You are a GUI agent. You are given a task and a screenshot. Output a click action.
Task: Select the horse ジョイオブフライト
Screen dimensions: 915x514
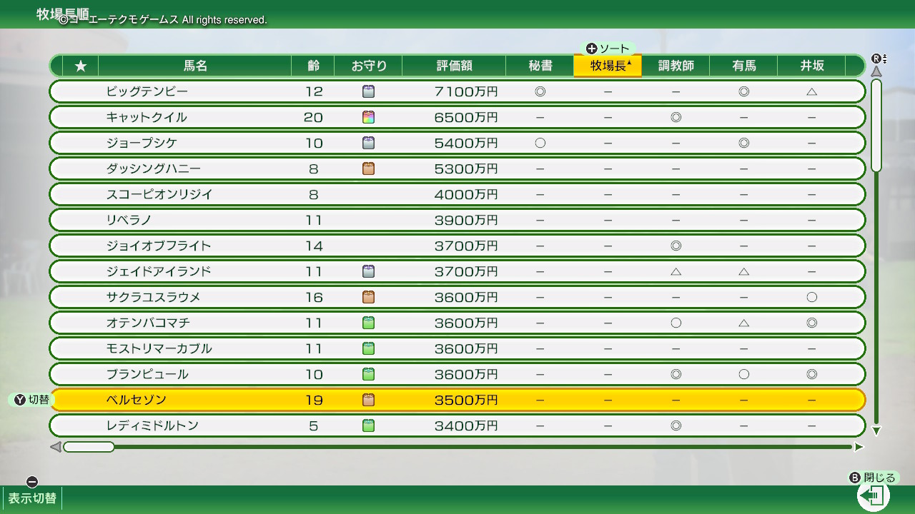tap(457, 246)
